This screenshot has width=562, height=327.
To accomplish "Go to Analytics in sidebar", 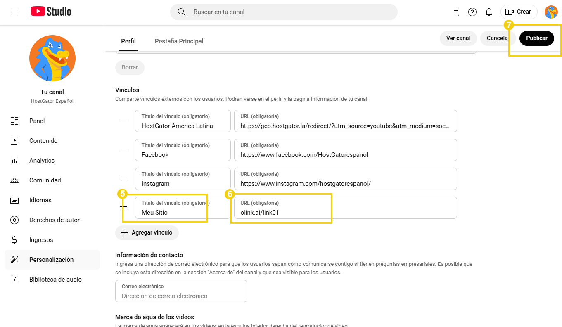I will [42, 161].
